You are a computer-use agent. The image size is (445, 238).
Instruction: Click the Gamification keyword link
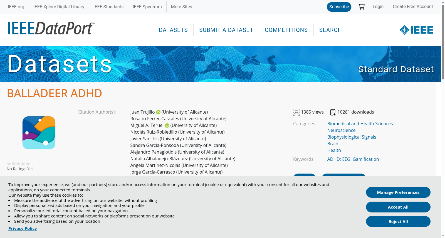coord(366,159)
